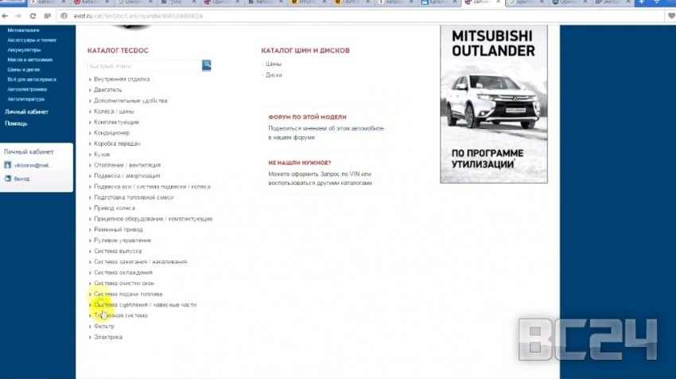Click the logout icon next to Выход
This screenshot has width=676, height=379.
(8, 179)
